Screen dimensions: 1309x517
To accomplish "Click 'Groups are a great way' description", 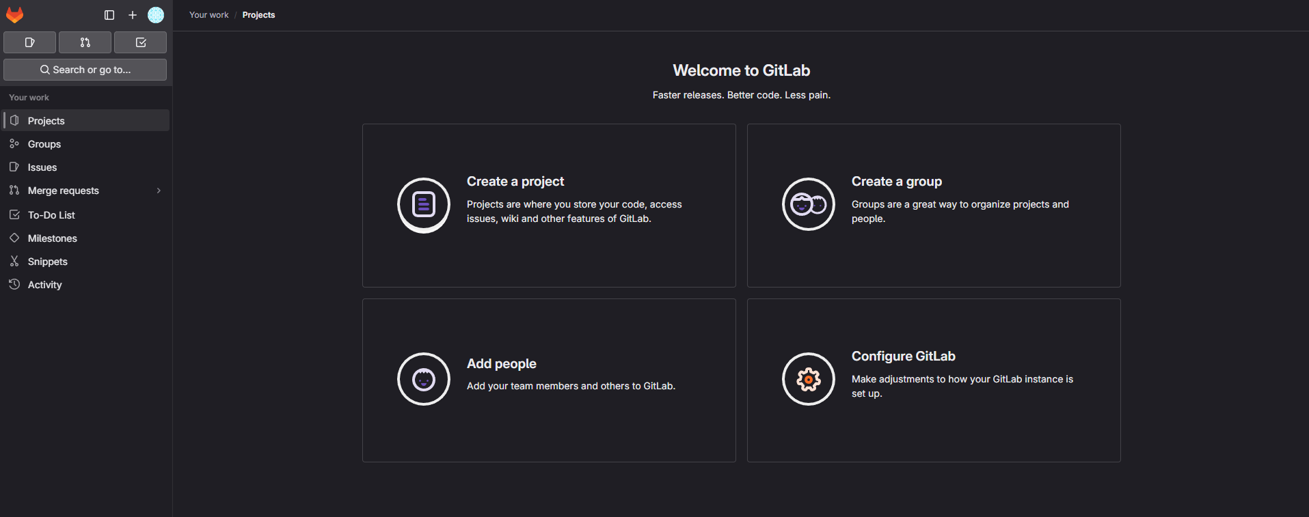I will pos(960,212).
